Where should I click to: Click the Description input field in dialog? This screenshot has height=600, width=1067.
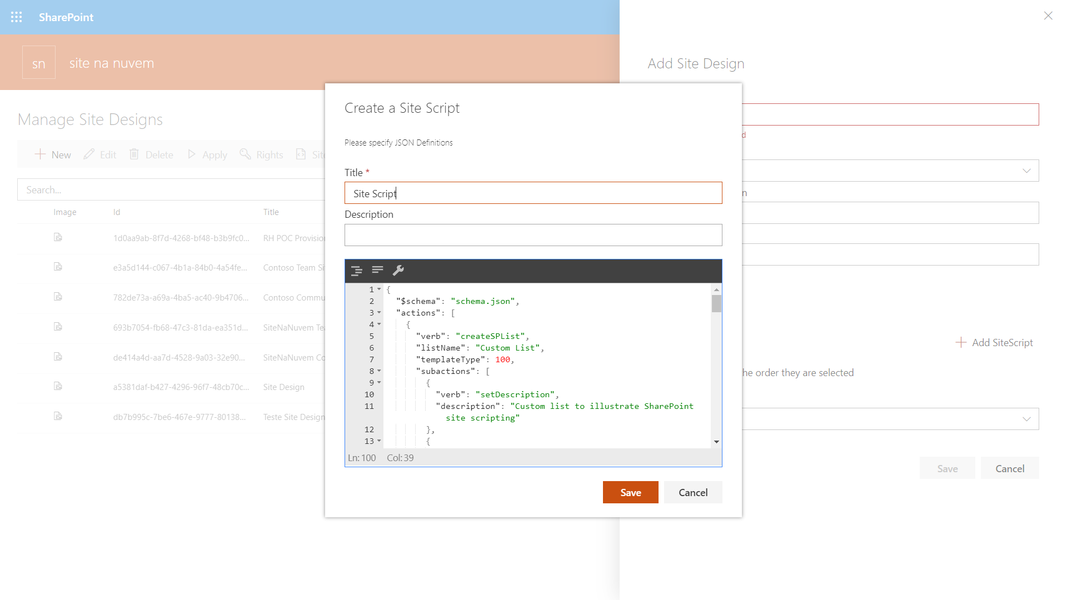click(x=533, y=235)
